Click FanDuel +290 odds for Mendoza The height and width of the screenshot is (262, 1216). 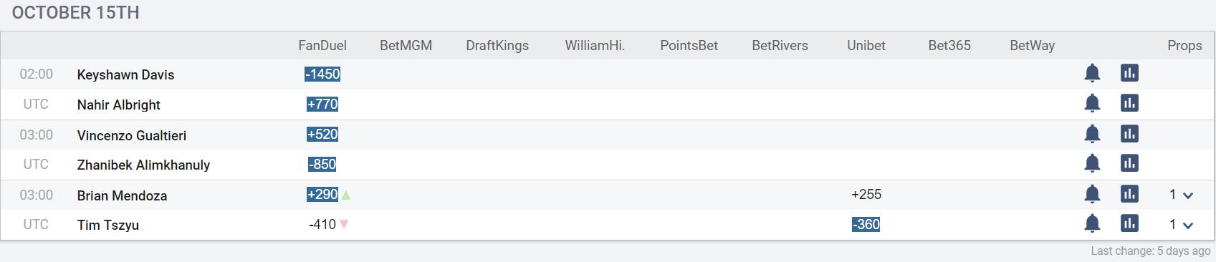point(322,194)
